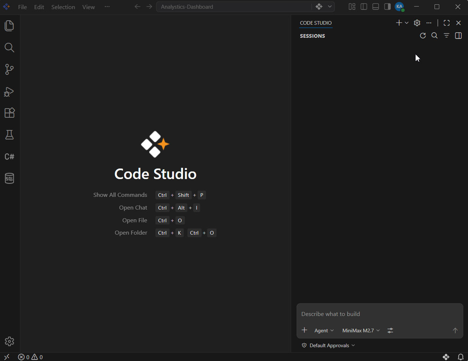Click the send arrow in the chat box
This screenshot has width=468, height=361.
[x=455, y=330]
